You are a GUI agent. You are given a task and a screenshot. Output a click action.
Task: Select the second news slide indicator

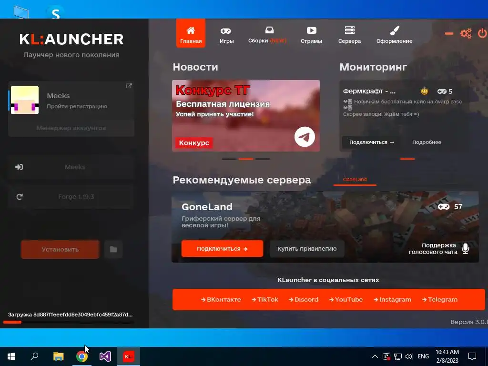tap(245, 159)
